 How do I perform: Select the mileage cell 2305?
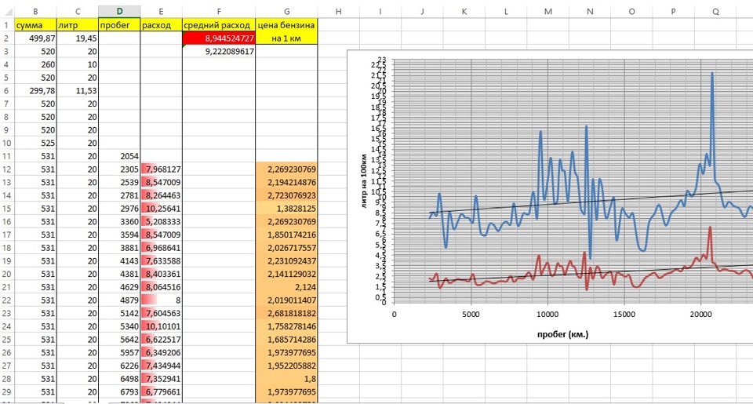(x=119, y=169)
